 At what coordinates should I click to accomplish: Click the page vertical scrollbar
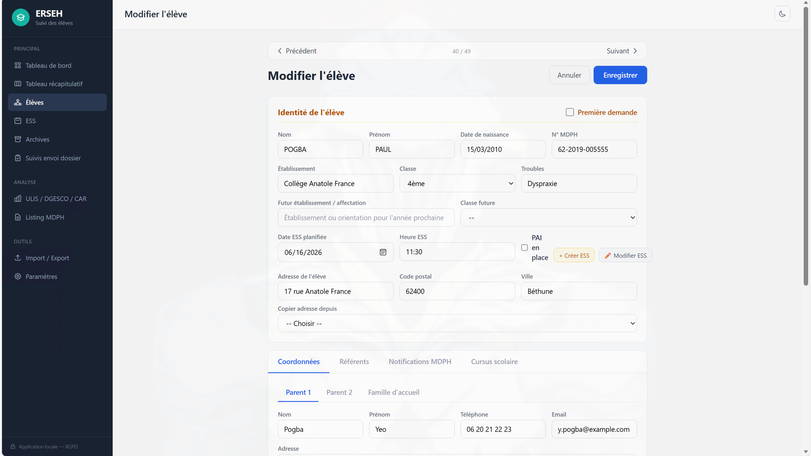point(806,145)
